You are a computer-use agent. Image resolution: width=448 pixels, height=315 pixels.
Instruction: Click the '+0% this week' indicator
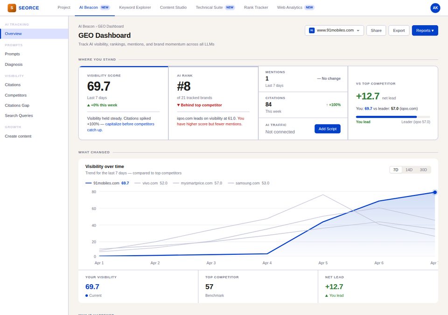pyautogui.click(x=102, y=105)
